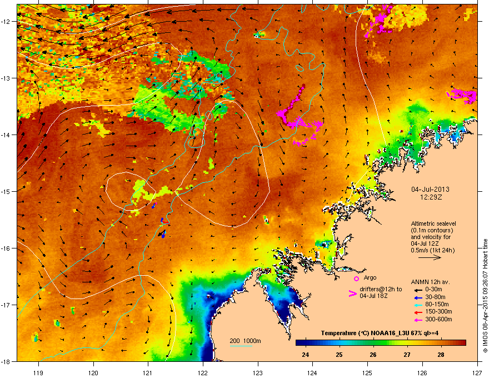489x378 pixels.
Task: Click the colorbar tick label '25'
Action: 340,355
